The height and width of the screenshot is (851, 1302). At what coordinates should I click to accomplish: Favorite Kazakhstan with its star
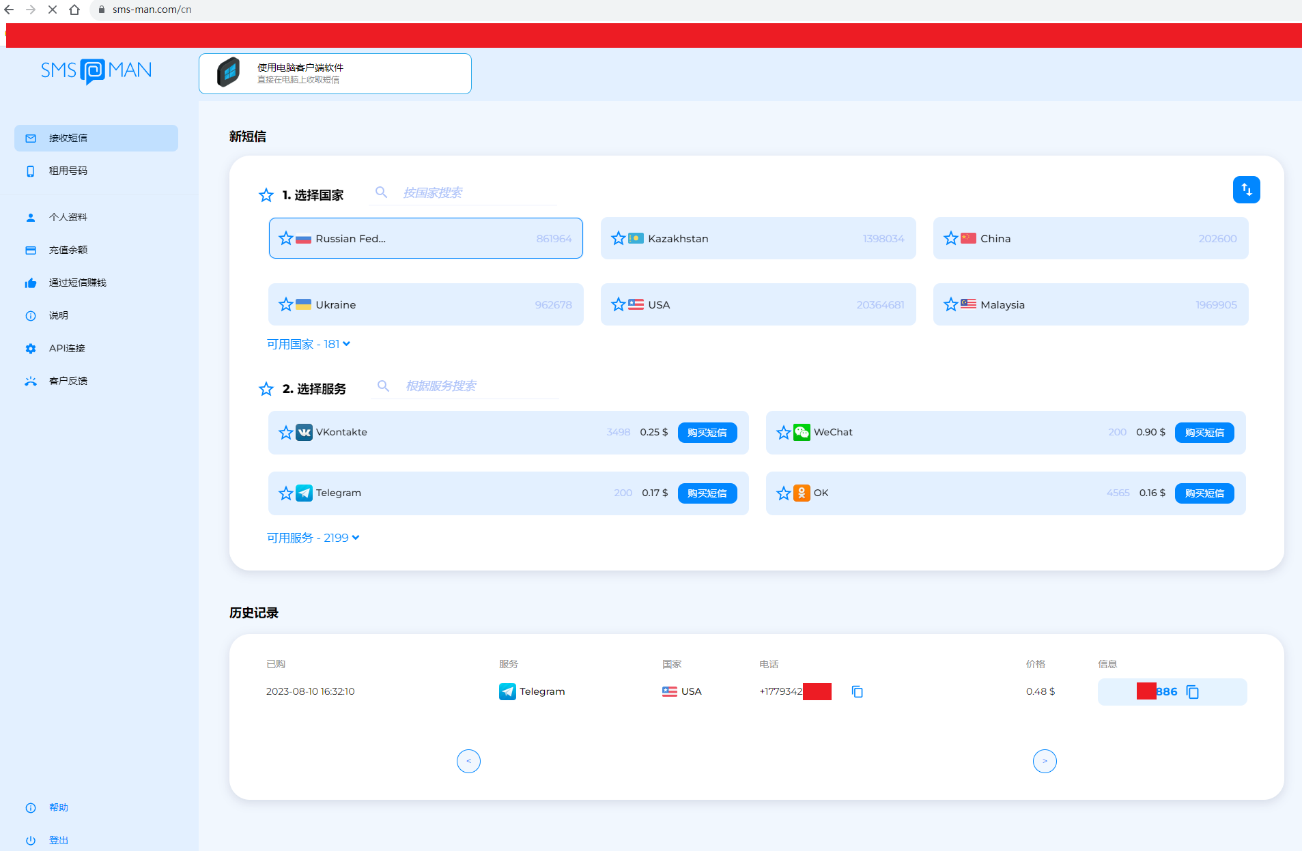(x=619, y=238)
